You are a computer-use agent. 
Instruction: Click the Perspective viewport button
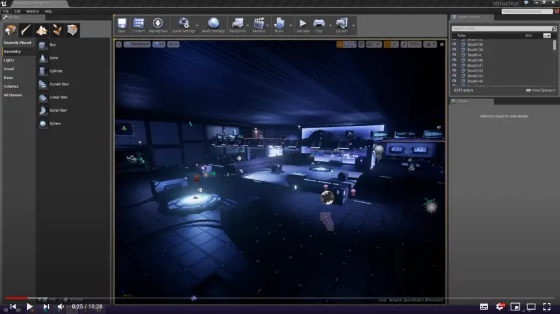point(137,45)
